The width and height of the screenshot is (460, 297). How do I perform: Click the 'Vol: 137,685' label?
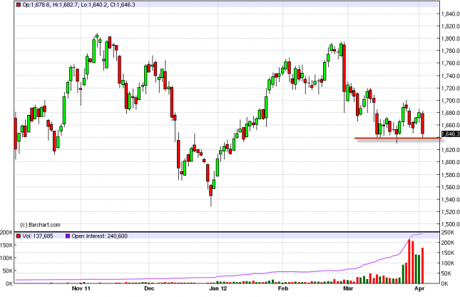tap(38, 236)
